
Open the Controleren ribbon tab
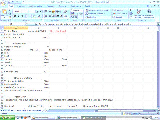click(x=76, y=6)
